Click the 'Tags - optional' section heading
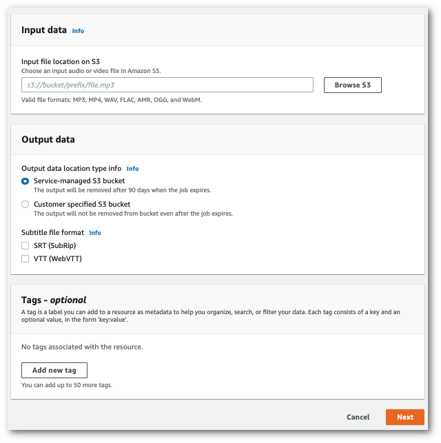 tap(54, 300)
